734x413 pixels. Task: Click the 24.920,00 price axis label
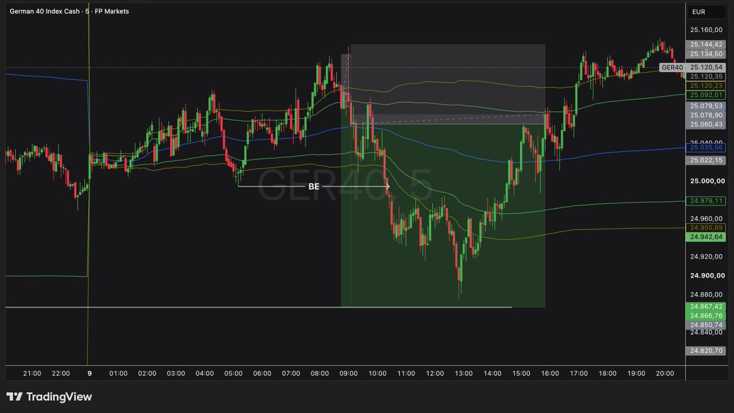[706, 256]
